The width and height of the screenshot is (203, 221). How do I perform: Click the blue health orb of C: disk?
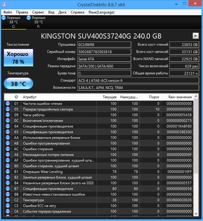(x=4, y=18)
